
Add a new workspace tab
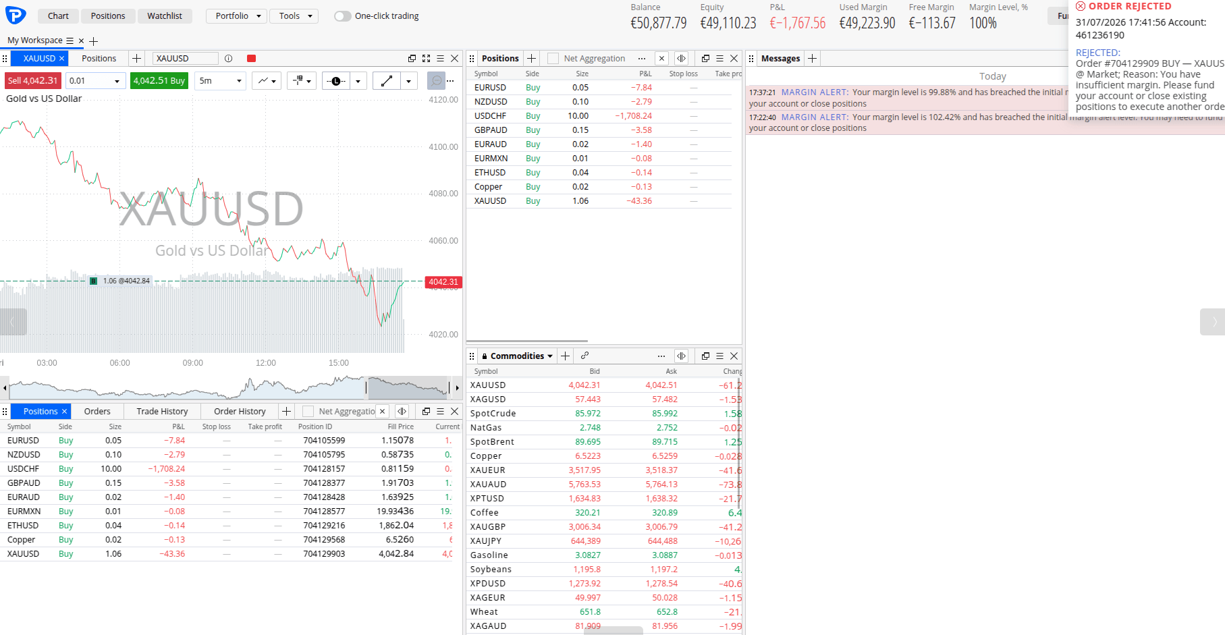[94, 41]
